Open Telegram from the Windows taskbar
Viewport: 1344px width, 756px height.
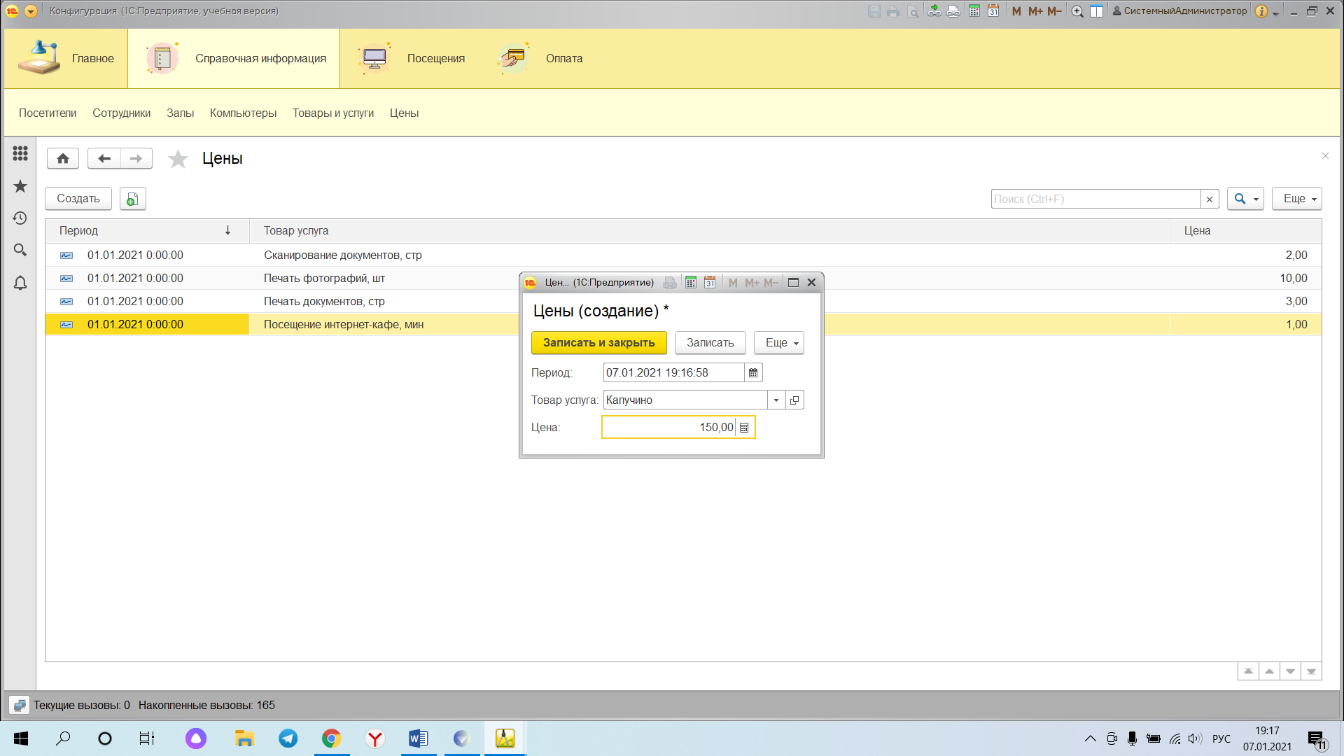[288, 738]
